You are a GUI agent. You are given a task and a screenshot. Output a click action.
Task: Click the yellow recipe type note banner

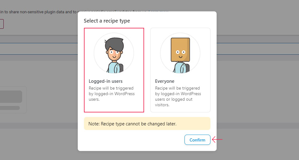click(x=147, y=124)
